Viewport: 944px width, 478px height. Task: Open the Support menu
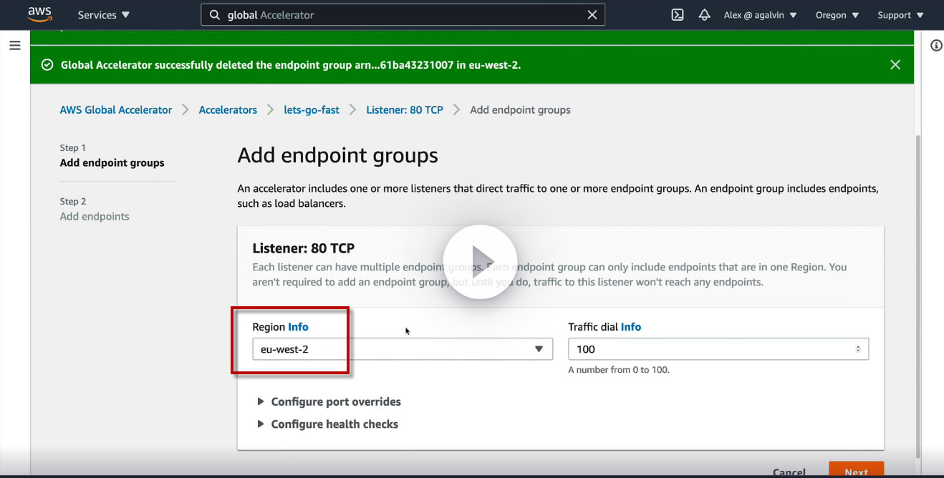[900, 15]
